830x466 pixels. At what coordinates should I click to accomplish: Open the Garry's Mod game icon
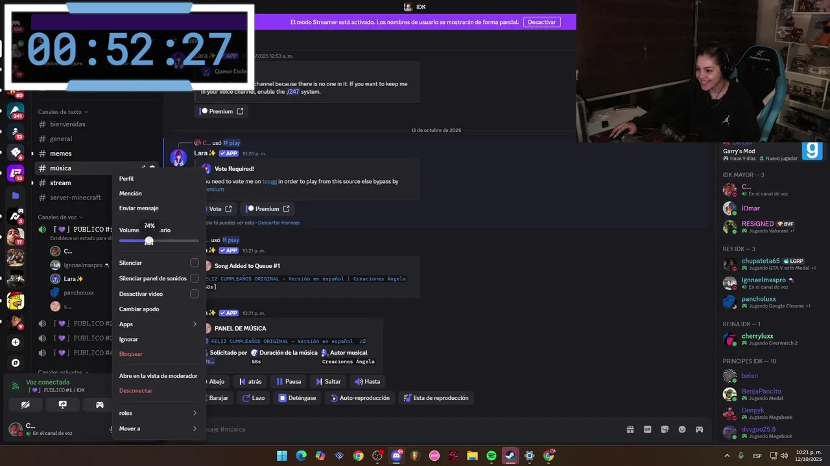click(x=812, y=151)
